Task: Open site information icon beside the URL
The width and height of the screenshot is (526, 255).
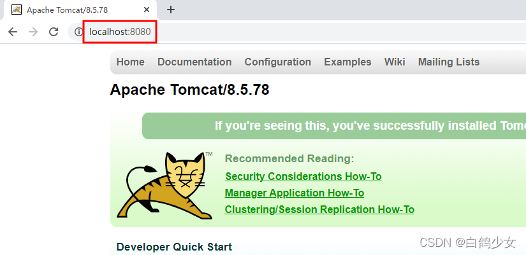Action: pyautogui.click(x=78, y=32)
